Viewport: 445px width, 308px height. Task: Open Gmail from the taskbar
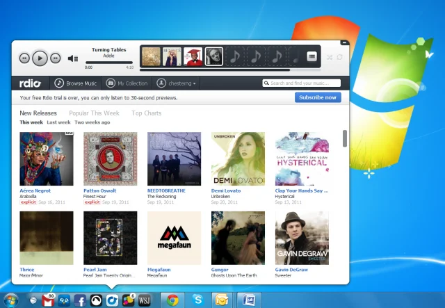click(x=48, y=300)
